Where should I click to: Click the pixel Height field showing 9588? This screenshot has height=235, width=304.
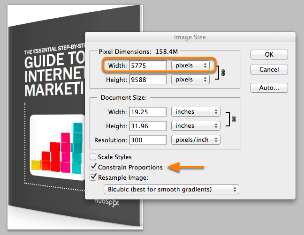147,80
